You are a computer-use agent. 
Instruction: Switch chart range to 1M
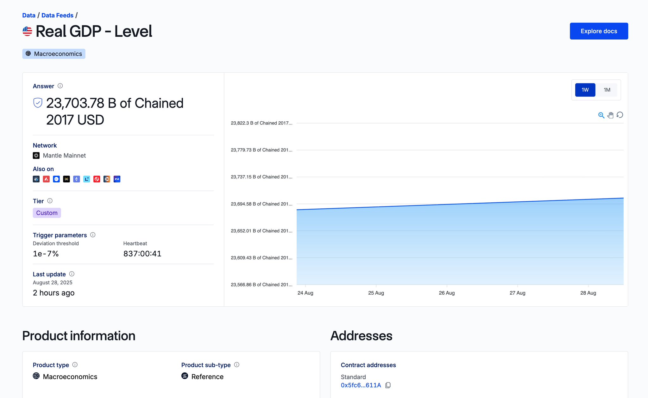607,90
